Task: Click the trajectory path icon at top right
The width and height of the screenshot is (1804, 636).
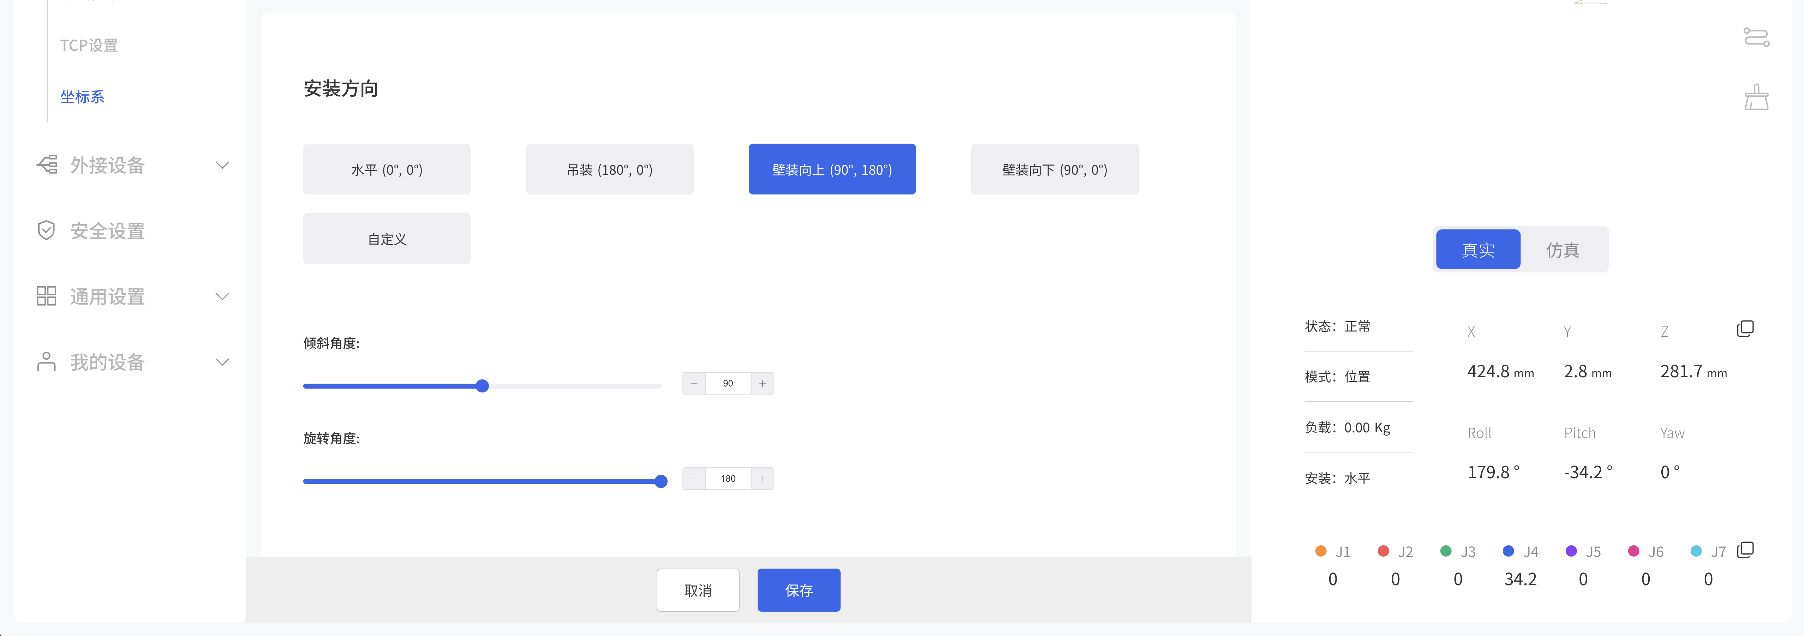Action: coord(1756,37)
